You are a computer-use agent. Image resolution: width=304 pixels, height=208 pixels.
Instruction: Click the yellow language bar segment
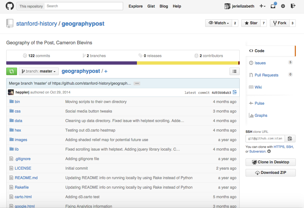click(x=187, y=63)
